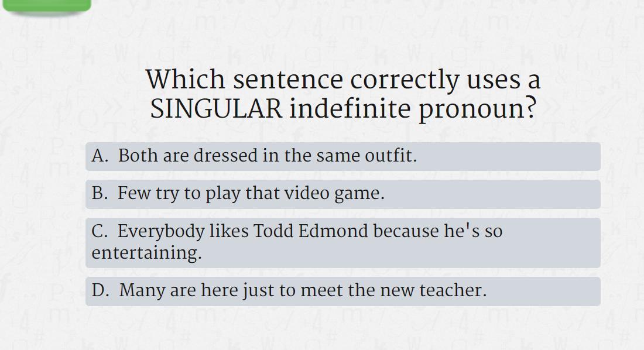Screen dimensions: 644x350
Task: Choose answer B about the video game
Action: click(x=343, y=194)
